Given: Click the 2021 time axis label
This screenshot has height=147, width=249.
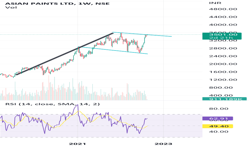Looking at the screenshot, I should pyautogui.click(x=77, y=144).
